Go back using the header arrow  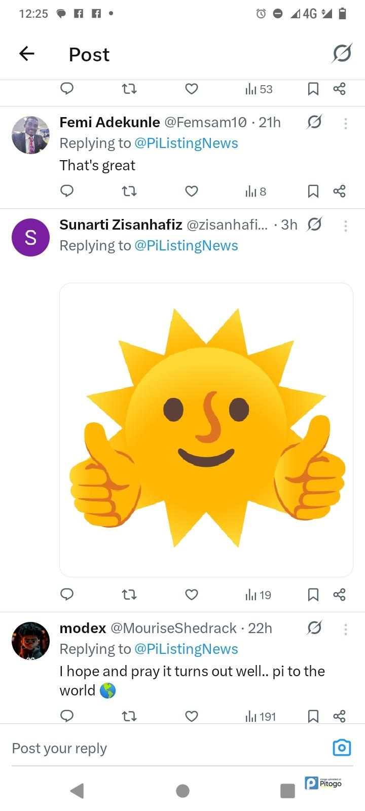[x=27, y=54]
